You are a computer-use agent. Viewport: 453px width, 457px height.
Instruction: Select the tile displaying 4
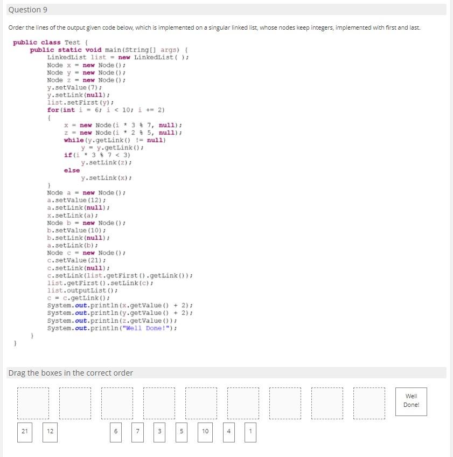[229, 432]
